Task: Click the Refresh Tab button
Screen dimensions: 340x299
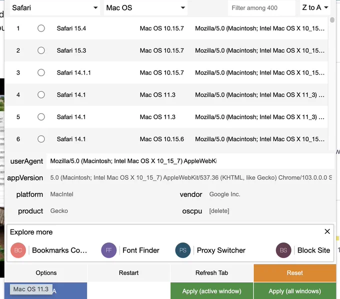Action: (212, 273)
